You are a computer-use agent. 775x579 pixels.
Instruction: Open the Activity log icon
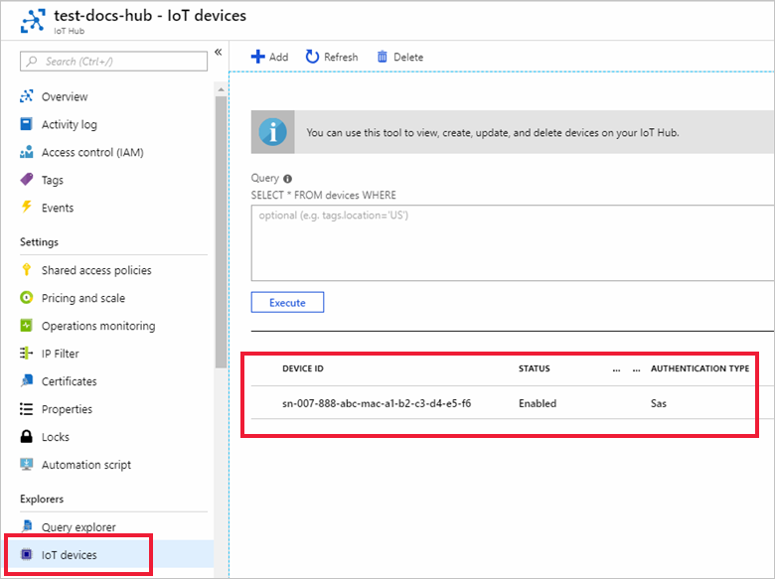[x=27, y=124]
